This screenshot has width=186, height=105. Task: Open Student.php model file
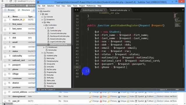point(51,83)
